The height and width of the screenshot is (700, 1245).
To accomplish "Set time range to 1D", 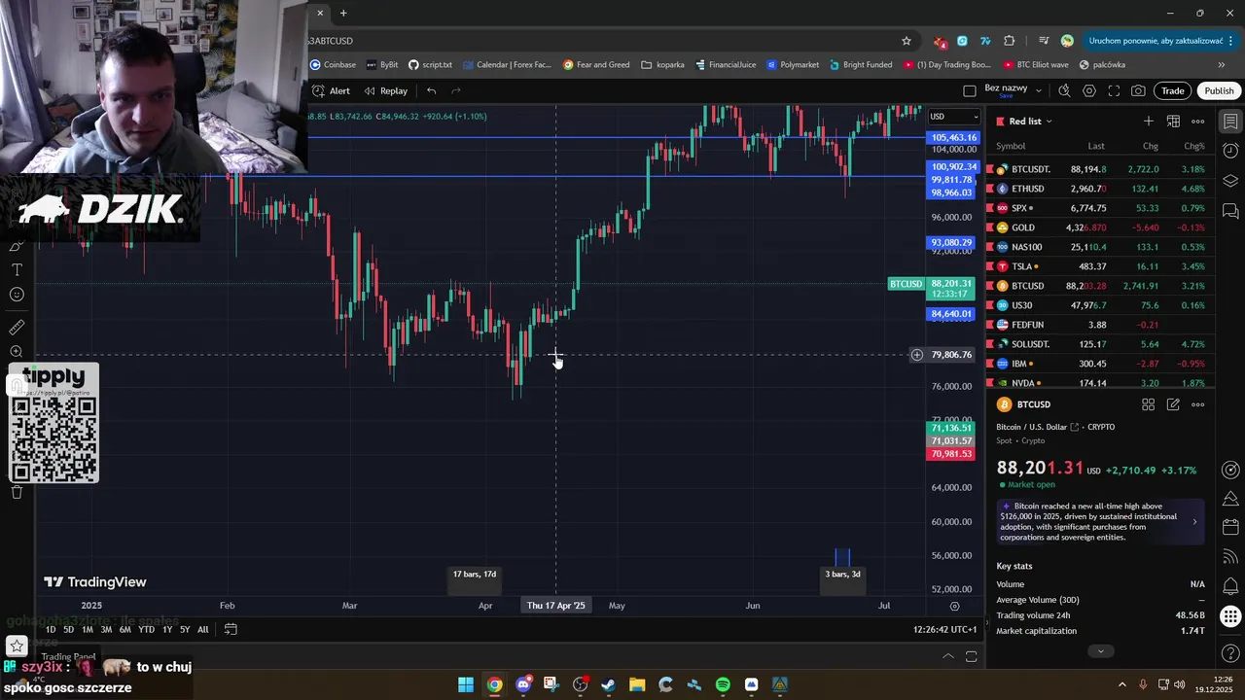I will pyautogui.click(x=51, y=629).
